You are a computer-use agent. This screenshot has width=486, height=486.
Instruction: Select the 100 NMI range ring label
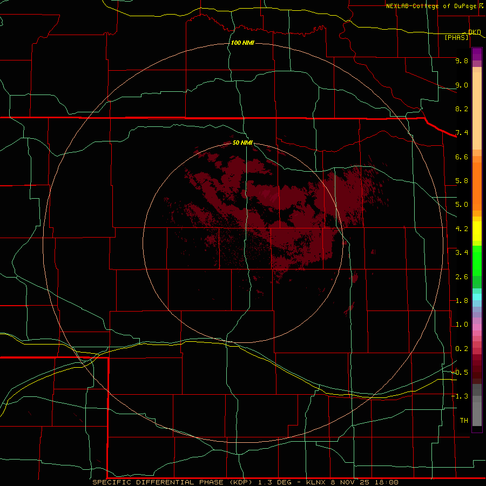[x=242, y=43]
